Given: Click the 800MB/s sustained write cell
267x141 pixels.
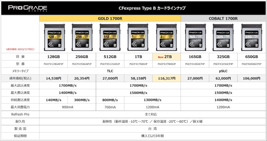Looking at the screenshot, I should pyautogui.click(x=110, y=100).
